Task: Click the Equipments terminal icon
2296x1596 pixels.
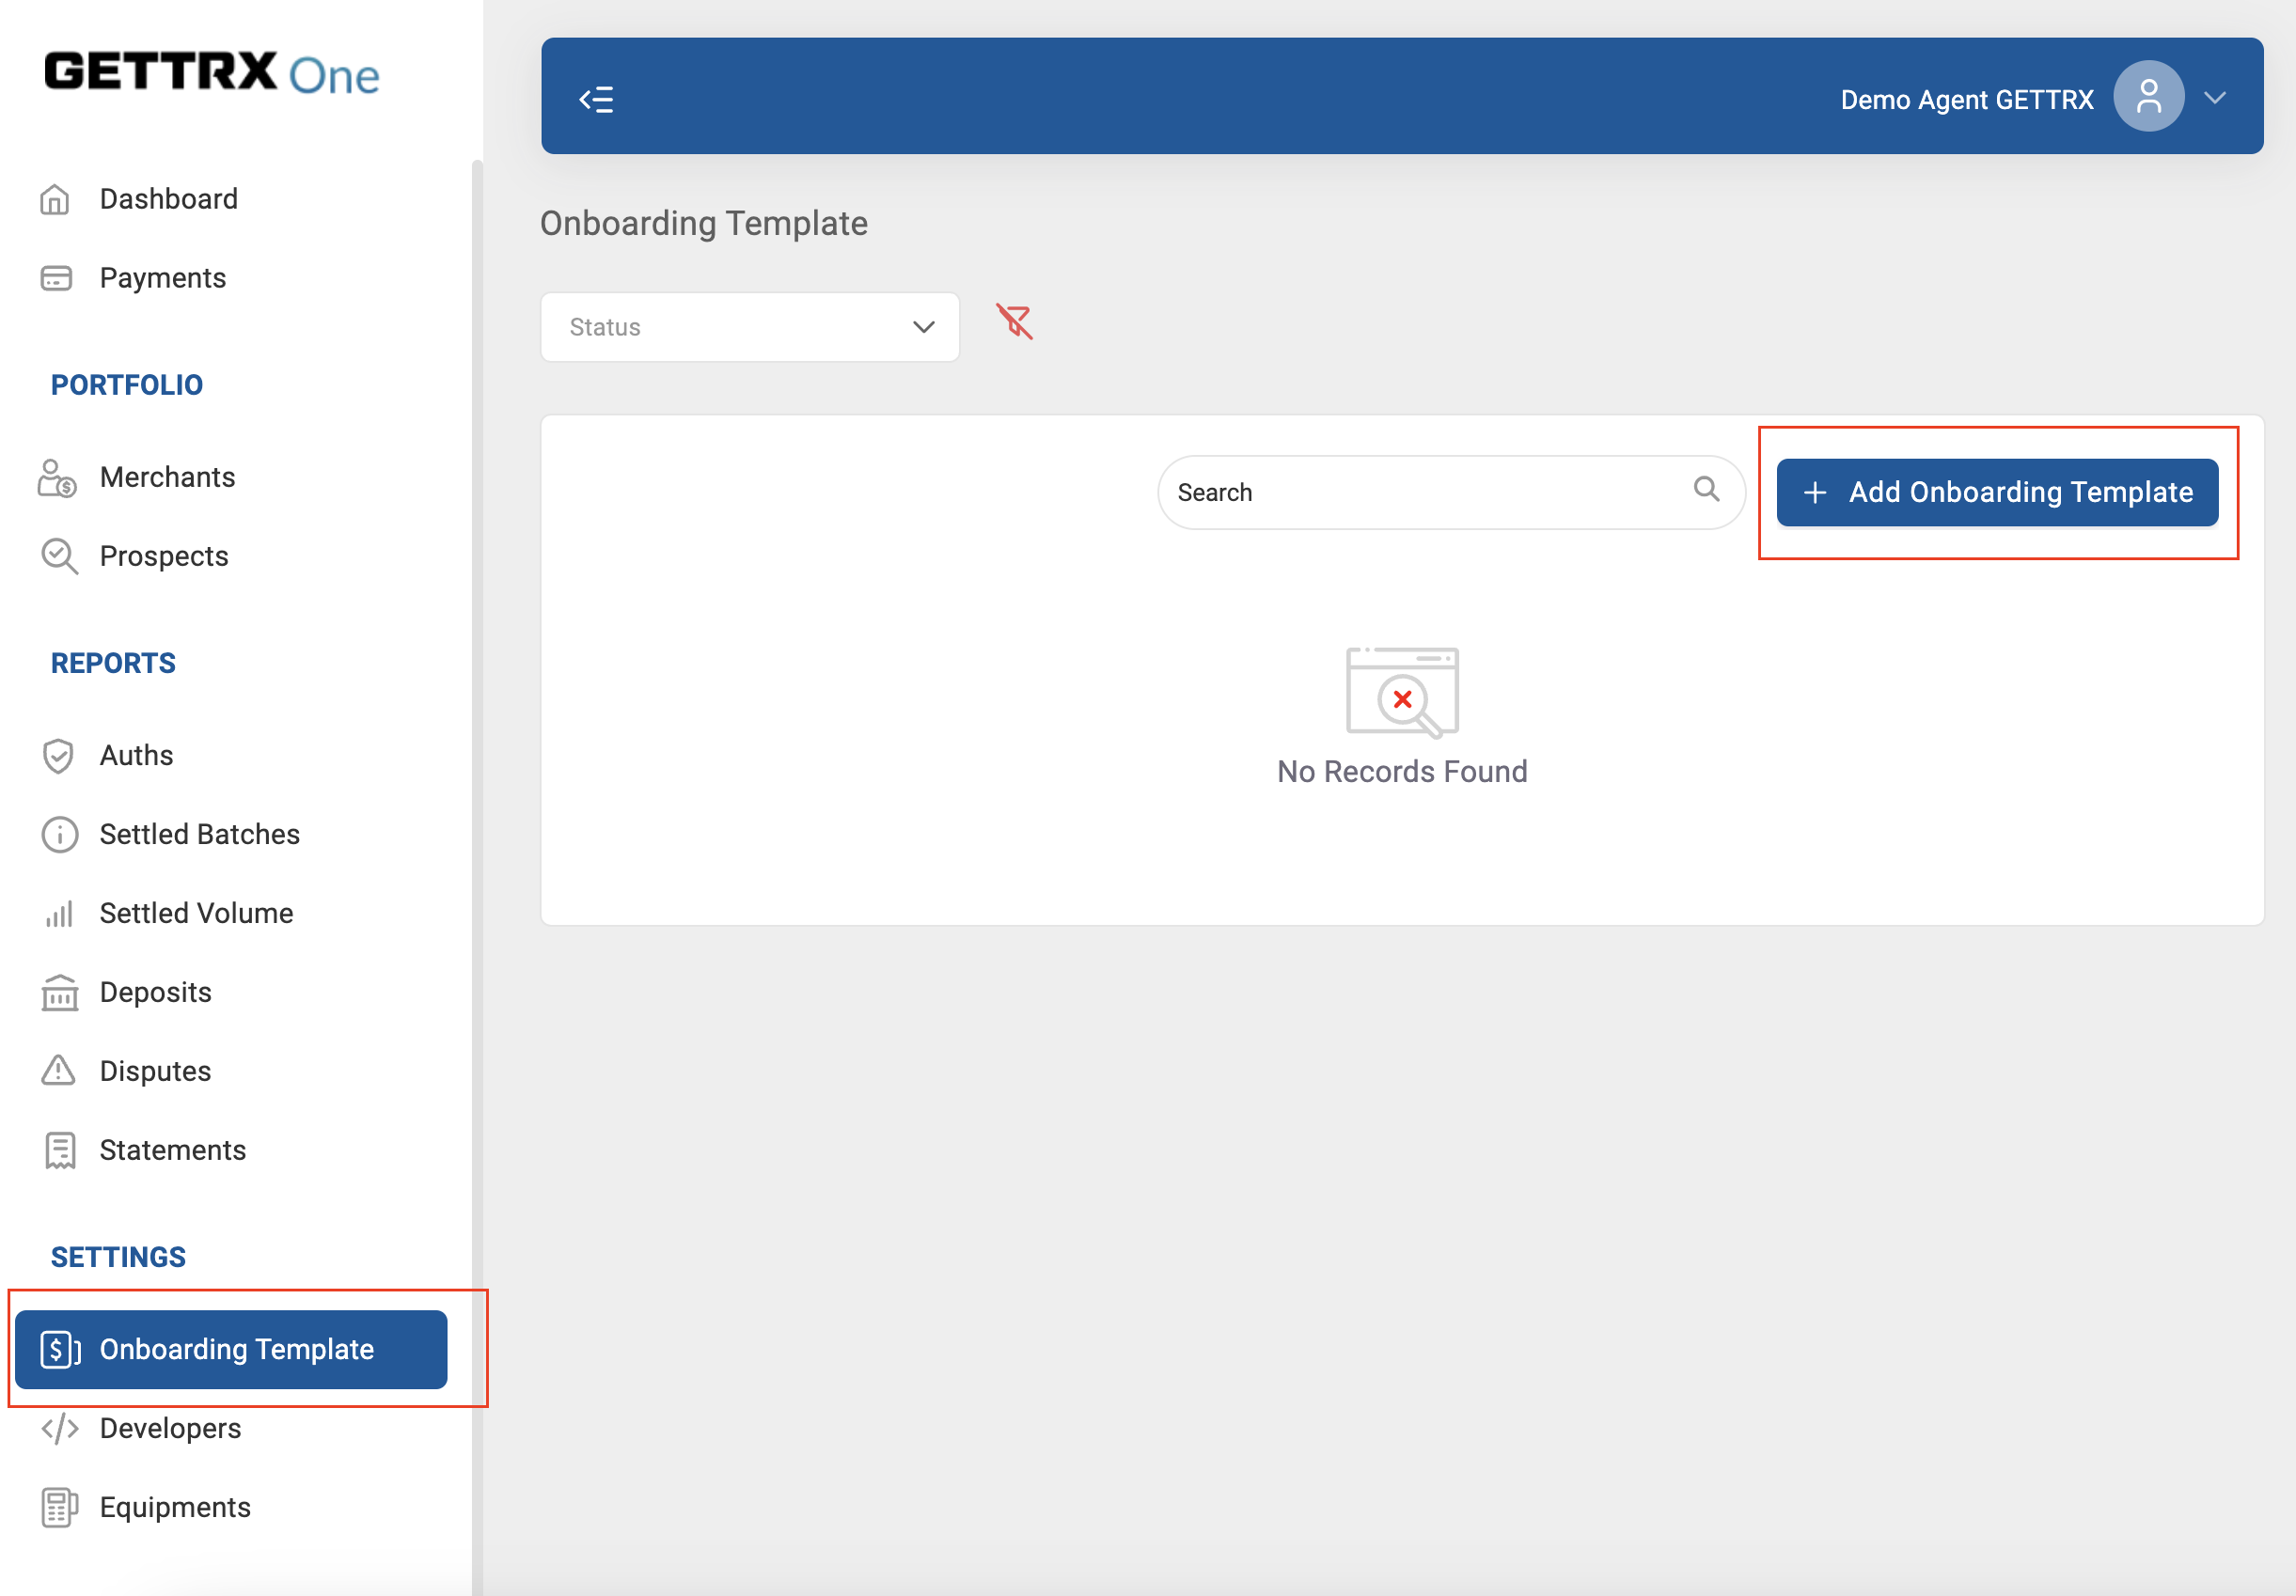Action: pyautogui.click(x=59, y=1507)
